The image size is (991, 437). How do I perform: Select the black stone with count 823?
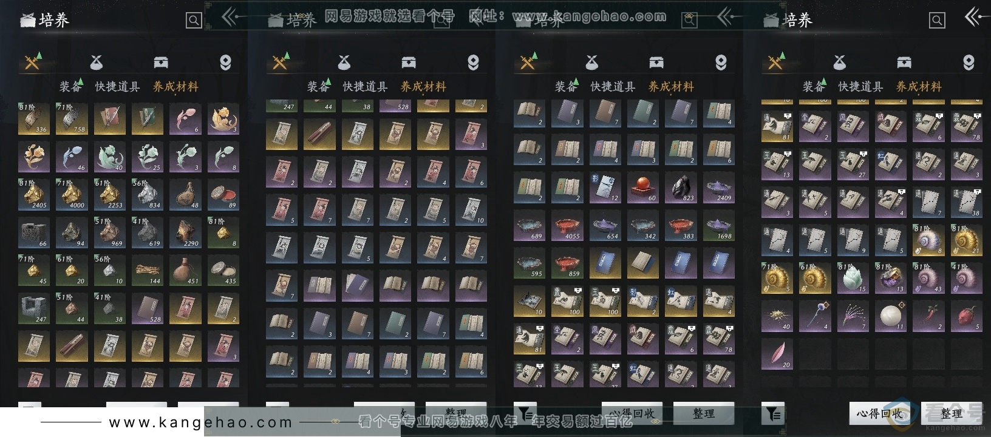pos(681,187)
